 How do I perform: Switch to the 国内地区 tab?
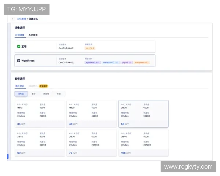33,86
